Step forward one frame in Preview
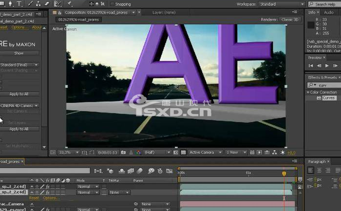This screenshot has width=341, height=211. [x=335, y=66]
